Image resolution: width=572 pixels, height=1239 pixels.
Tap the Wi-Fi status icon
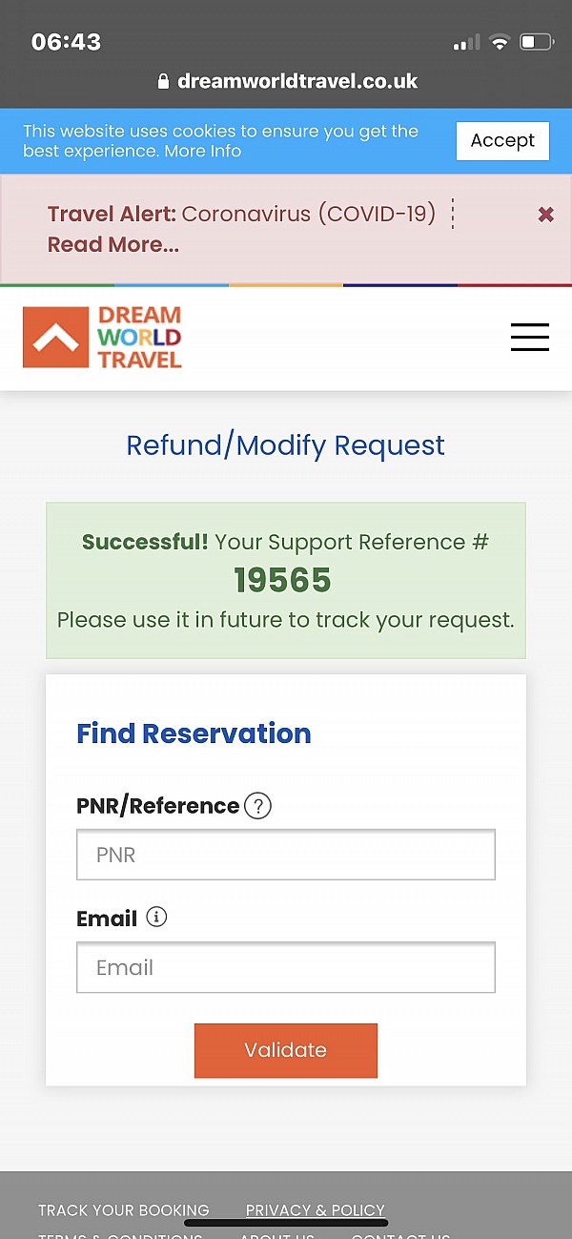pyautogui.click(x=499, y=42)
